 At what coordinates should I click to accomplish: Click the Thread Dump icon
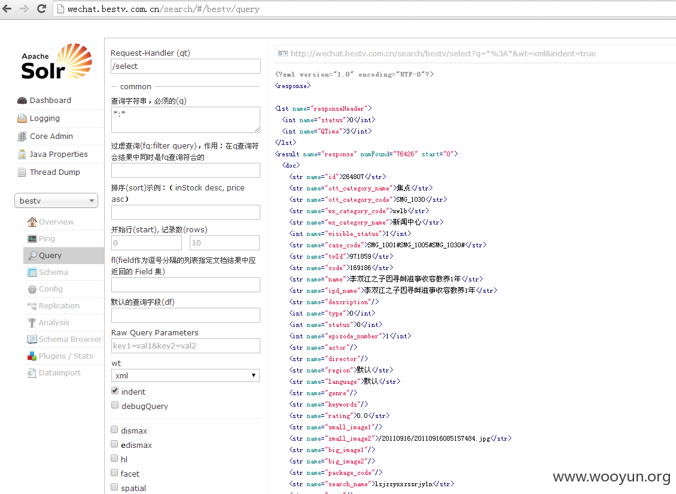tap(22, 172)
